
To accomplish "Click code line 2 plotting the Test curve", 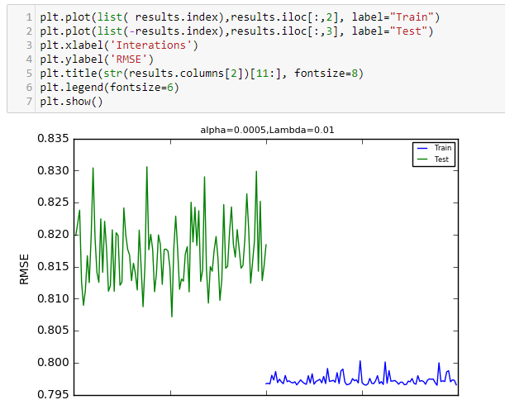I will click(x=236, y=31).
